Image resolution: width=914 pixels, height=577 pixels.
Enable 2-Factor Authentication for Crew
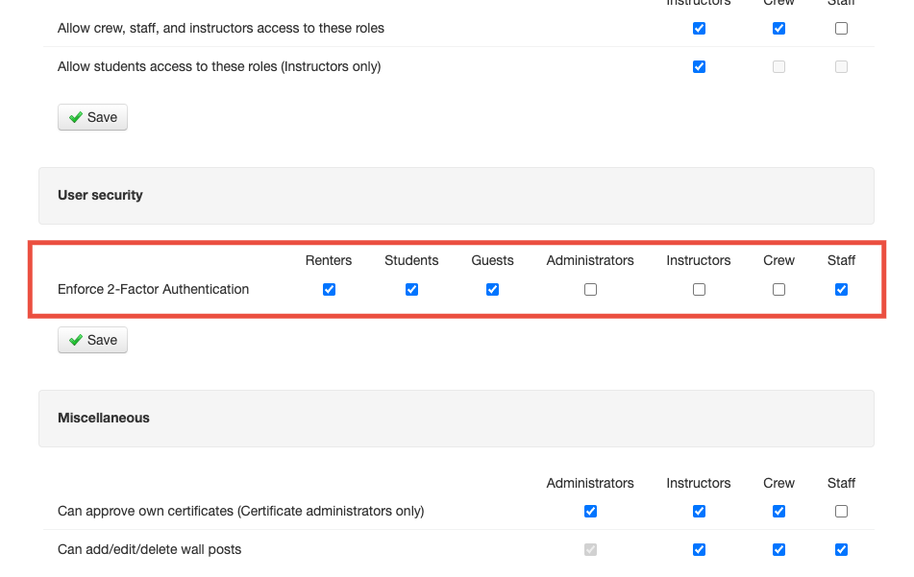[778, 289]
